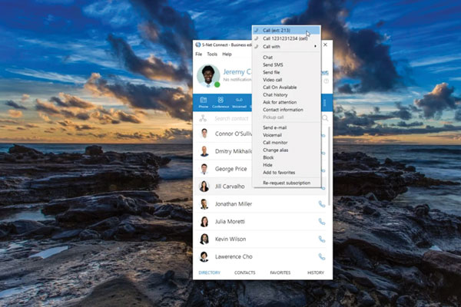Image resolution: width=461 pixels, height=307 pixels.
Task: Select George Price contact name
Action: click(x=230, y=169)
